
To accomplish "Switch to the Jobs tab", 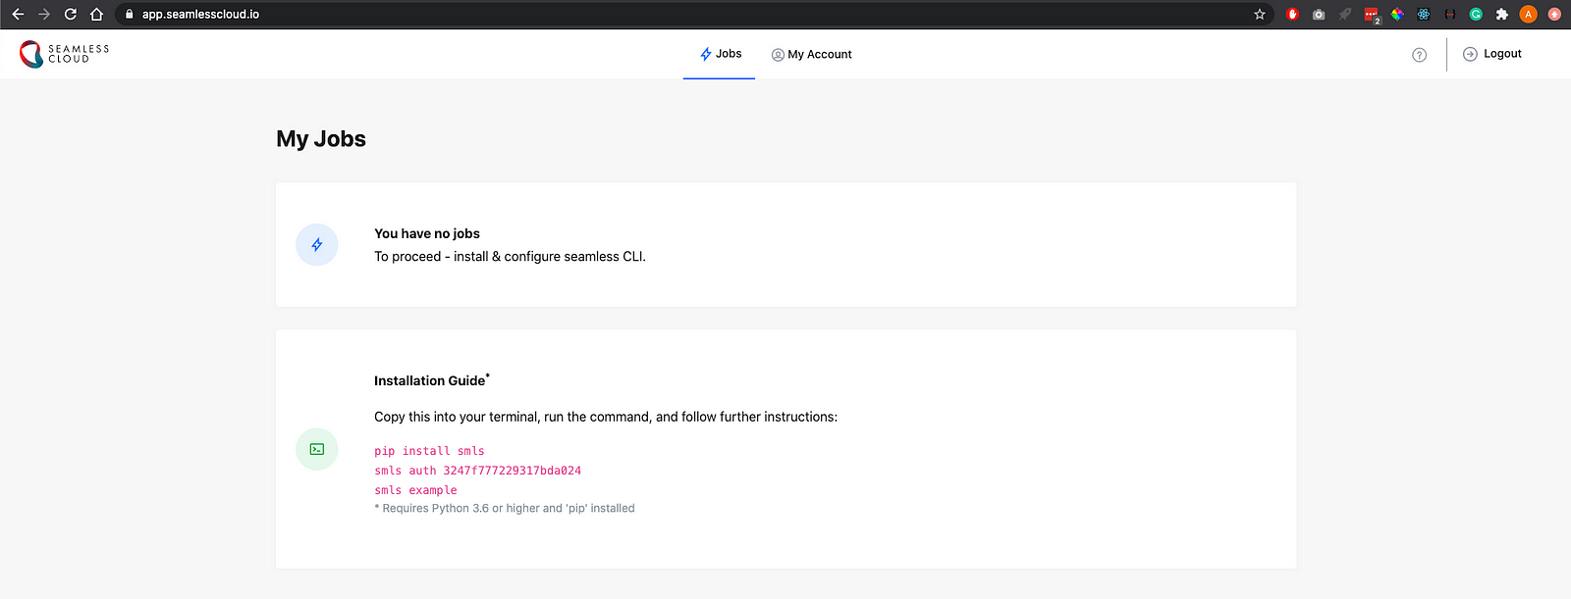I will click(720, 54).
